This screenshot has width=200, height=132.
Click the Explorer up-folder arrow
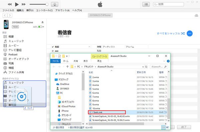67,67
